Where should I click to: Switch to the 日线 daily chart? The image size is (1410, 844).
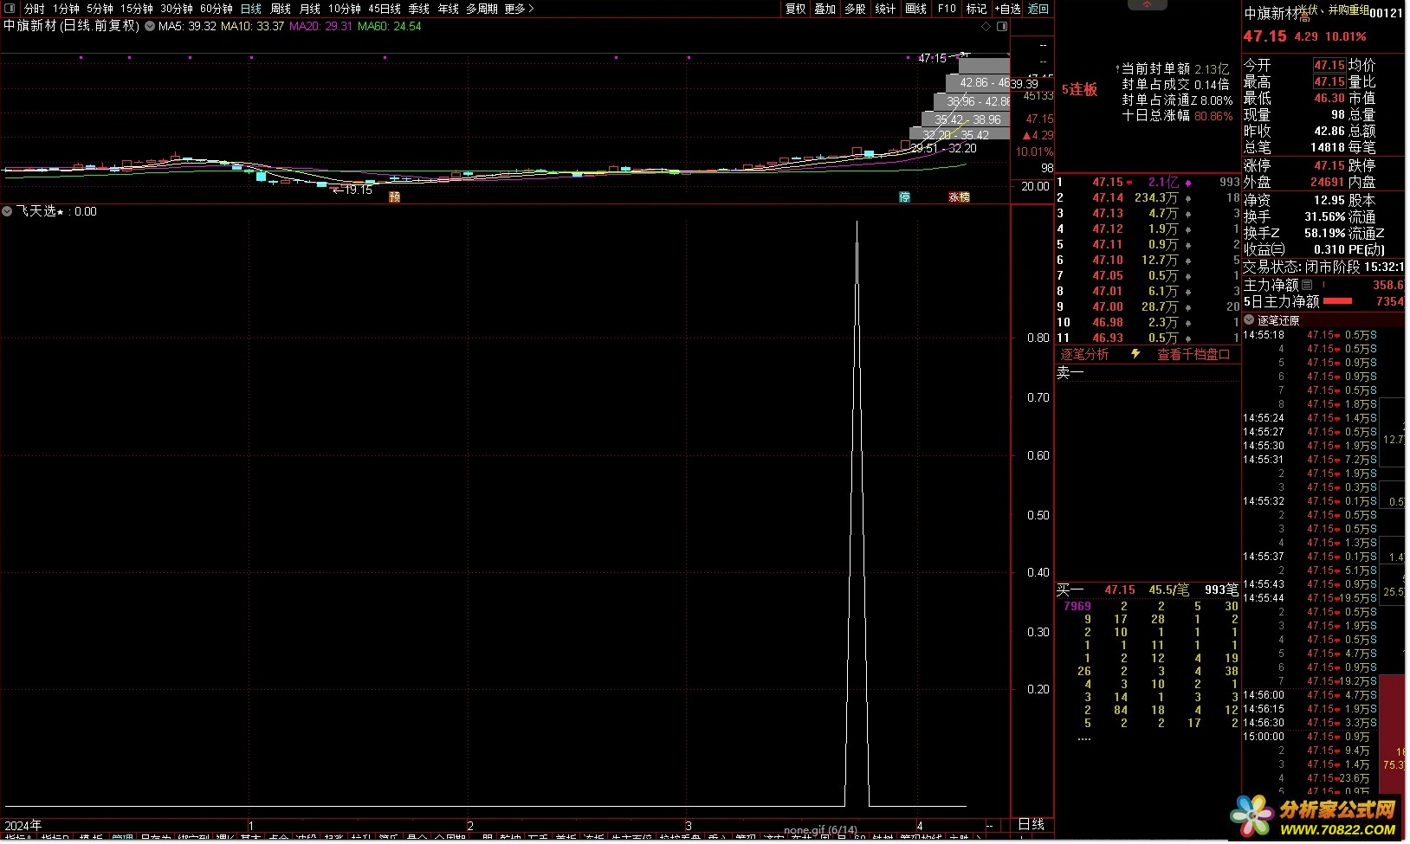click(x=251, y=9)
